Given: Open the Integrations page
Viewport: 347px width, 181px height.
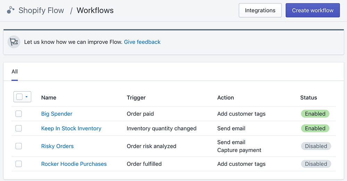Looking at the screenshot, I should coord(260,10).
